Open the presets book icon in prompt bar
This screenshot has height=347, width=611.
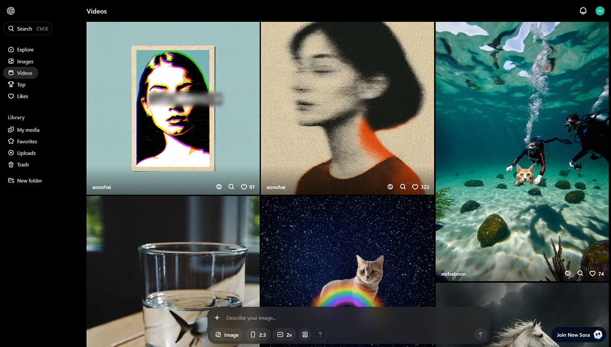coord(305,334)
